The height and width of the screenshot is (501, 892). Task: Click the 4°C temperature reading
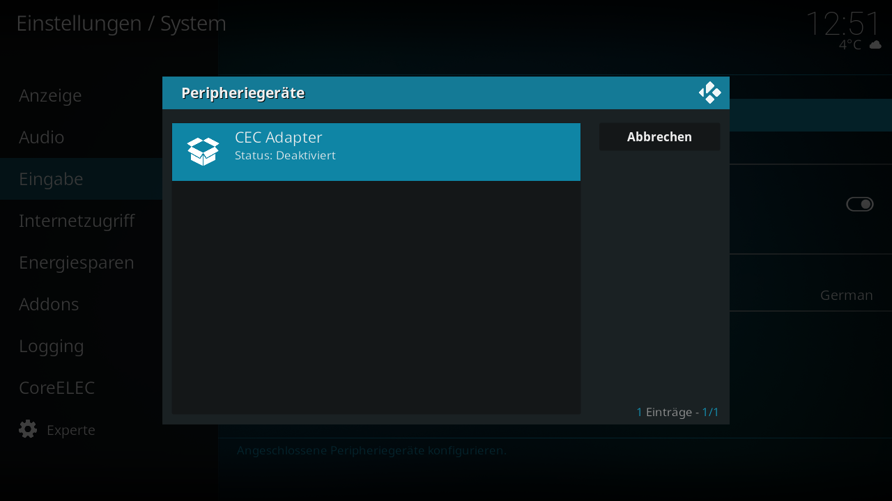pyautogui.click(x=850, y=45)
